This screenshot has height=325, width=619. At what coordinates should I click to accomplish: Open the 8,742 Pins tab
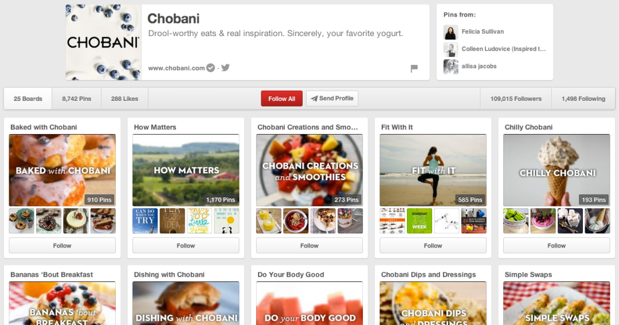click(77, 99)
